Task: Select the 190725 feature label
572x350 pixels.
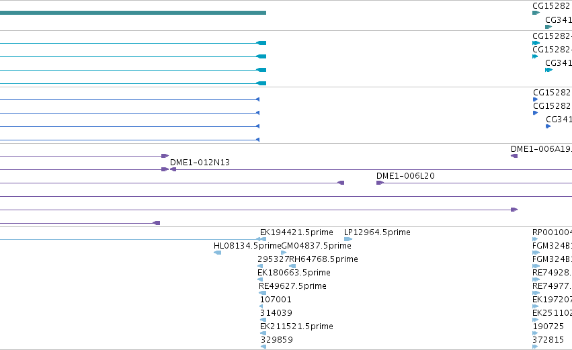Action: pyautogui.click(x=548, y=326)
